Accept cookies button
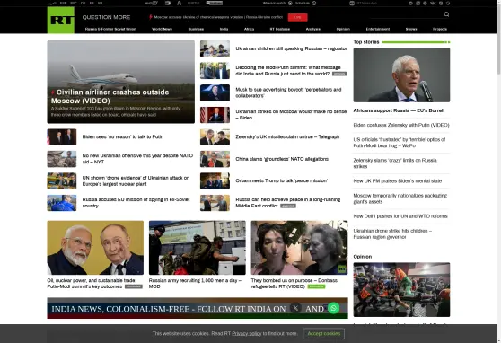501x343 pixels. (323, 334)
